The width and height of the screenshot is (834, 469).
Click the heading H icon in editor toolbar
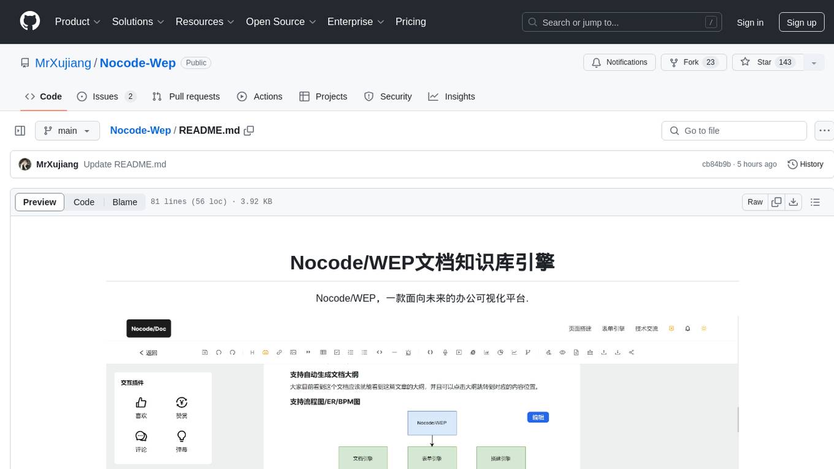point(252,352)
